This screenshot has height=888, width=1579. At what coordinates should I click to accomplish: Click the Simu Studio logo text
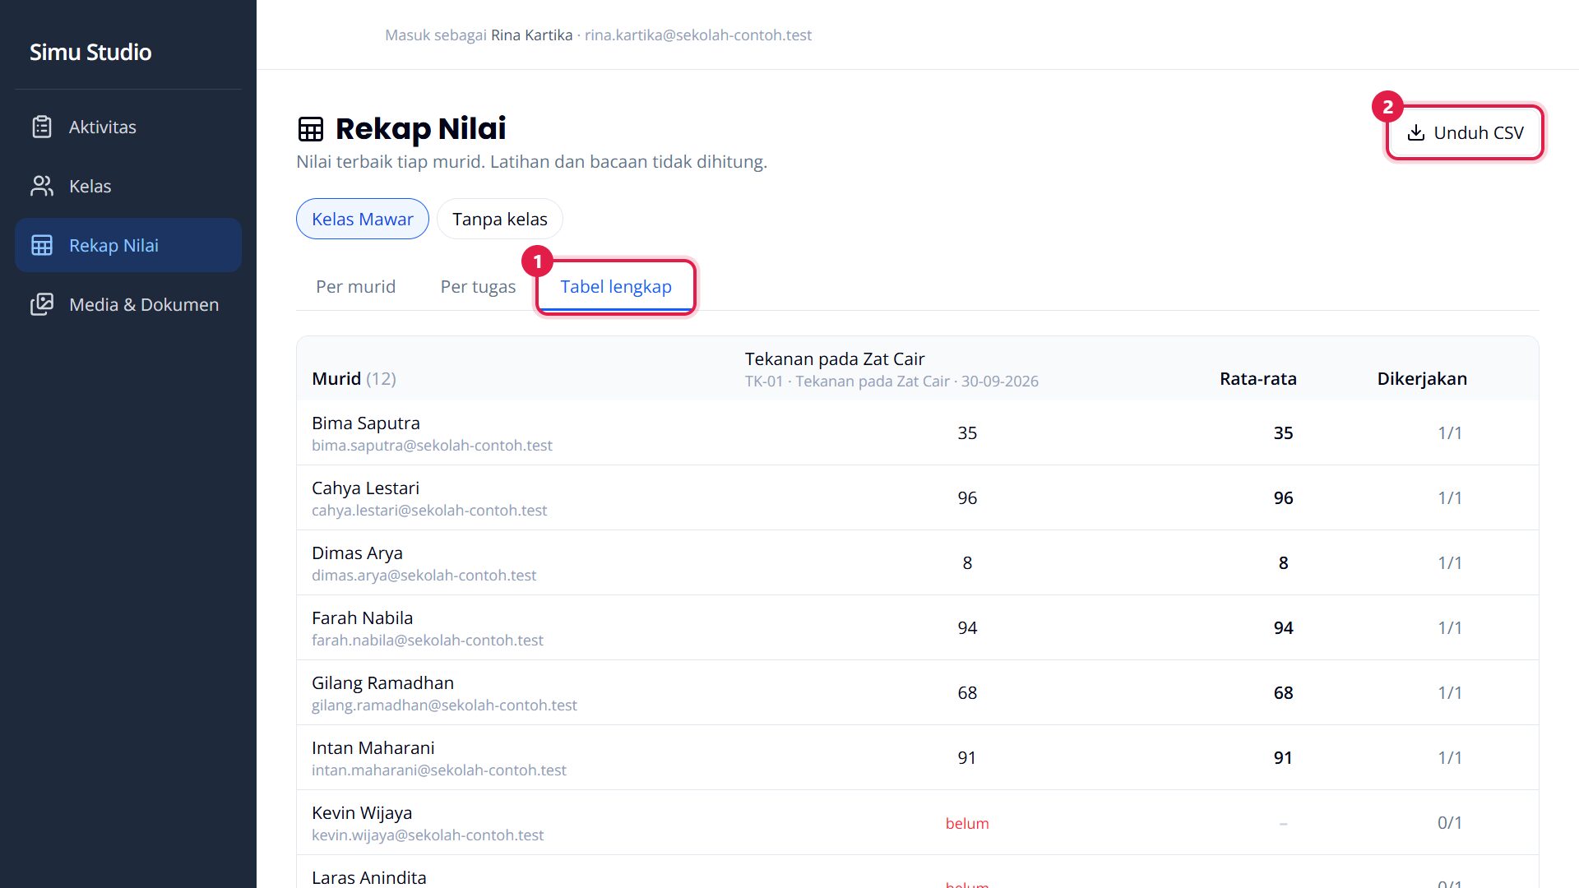(x=90, y=52)
